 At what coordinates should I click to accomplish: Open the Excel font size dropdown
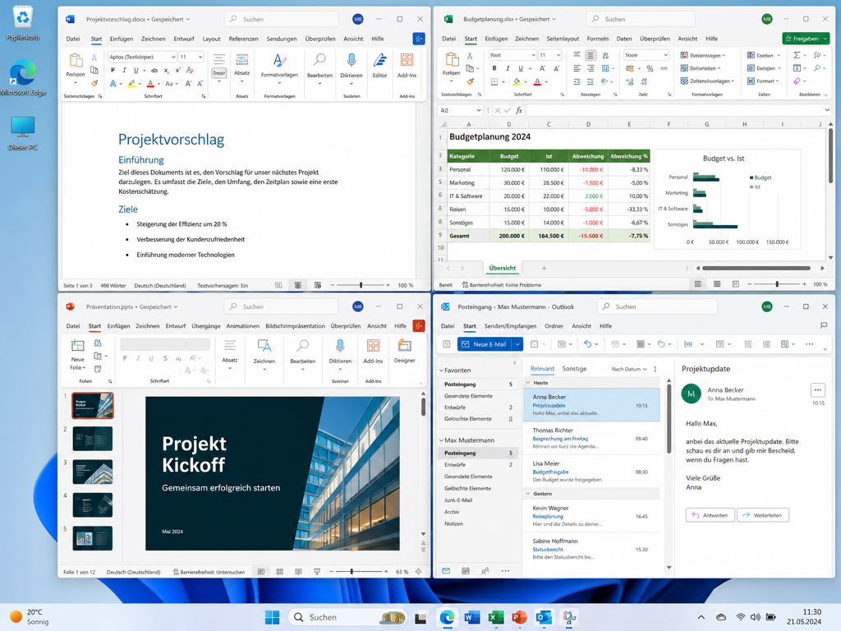click(558, 55)
